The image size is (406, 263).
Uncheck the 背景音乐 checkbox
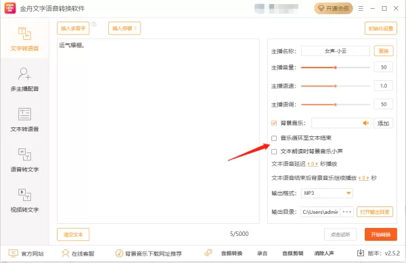tap(274, 123)
